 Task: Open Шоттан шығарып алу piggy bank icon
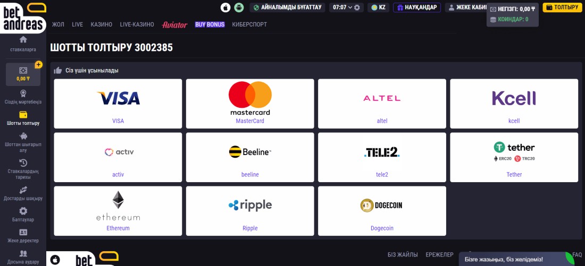23,136
